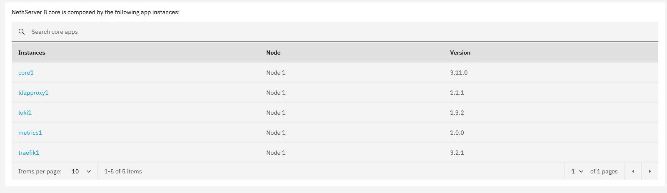
Task: Click version 1.0.0 in metrics1 row
Action: pos(457,133)
